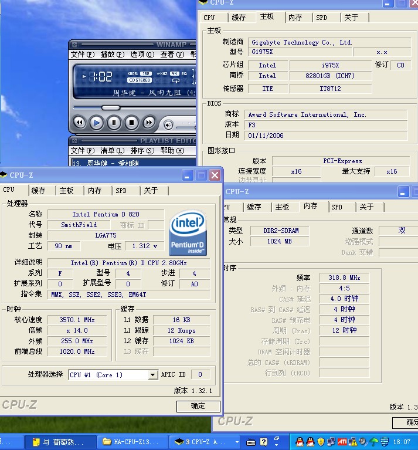Stop playback in Winamp
The width and height of the screenshot is (418, 450).
[131, 123]
